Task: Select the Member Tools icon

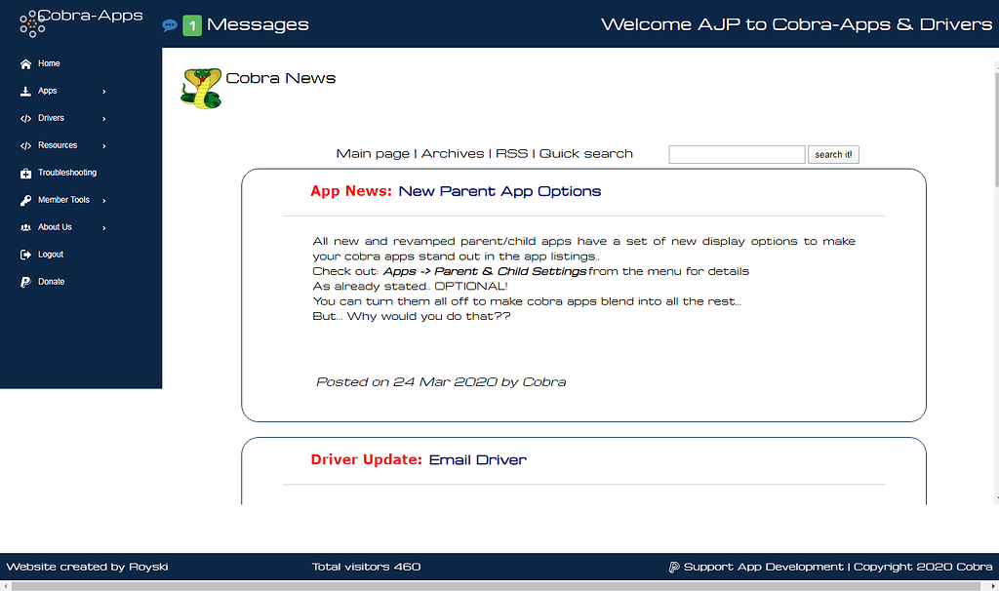Action: [x=23, y=200]
